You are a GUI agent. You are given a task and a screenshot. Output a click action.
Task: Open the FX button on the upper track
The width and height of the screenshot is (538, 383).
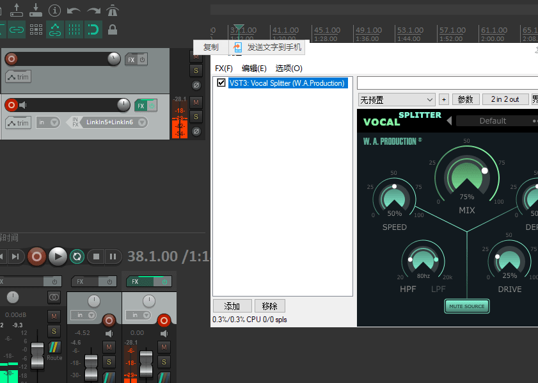[x=131, y=60]
